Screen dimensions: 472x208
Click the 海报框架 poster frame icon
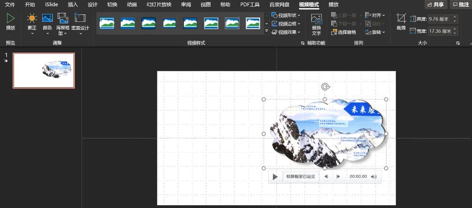63,18
